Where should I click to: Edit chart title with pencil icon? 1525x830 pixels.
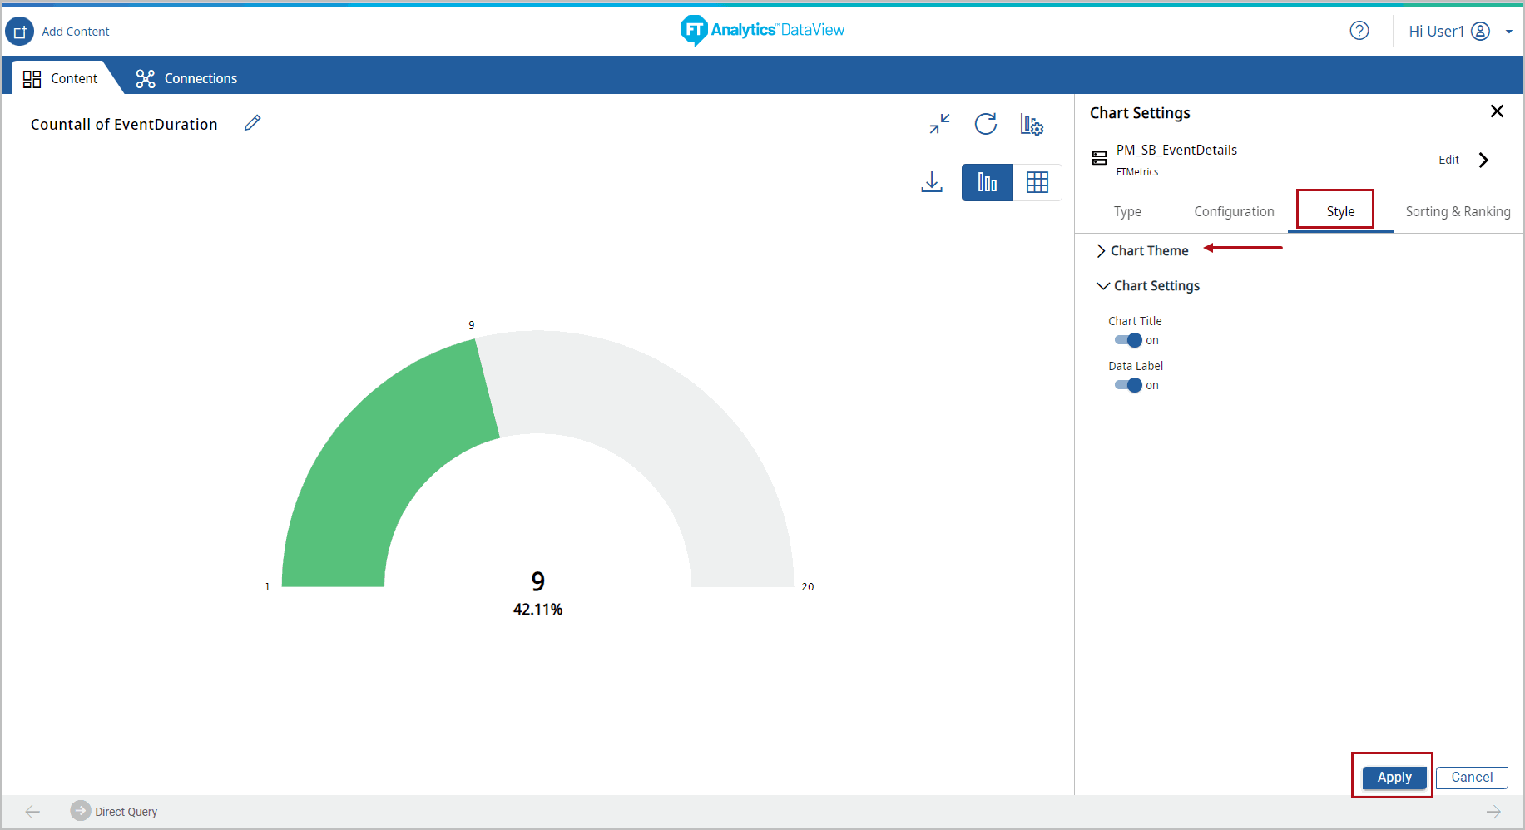pyautogui.click(x=253, y=123)
